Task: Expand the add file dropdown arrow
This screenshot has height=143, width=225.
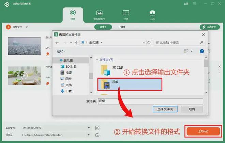Action: [27, 27]
